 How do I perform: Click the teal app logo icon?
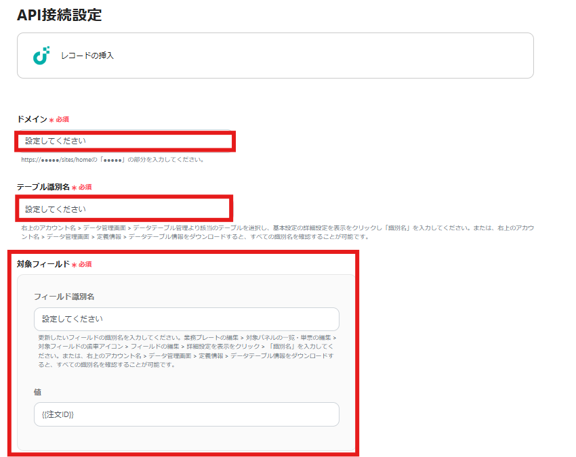click(x=41, y=56)
